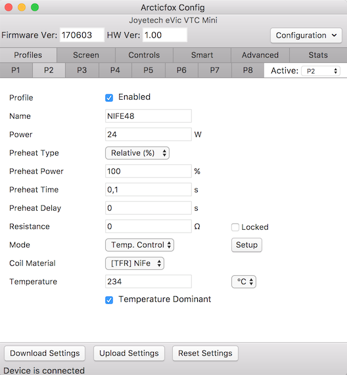Click the Firmware Ver field showing 170603
347x375 pixels.
[x=82, y=35]
